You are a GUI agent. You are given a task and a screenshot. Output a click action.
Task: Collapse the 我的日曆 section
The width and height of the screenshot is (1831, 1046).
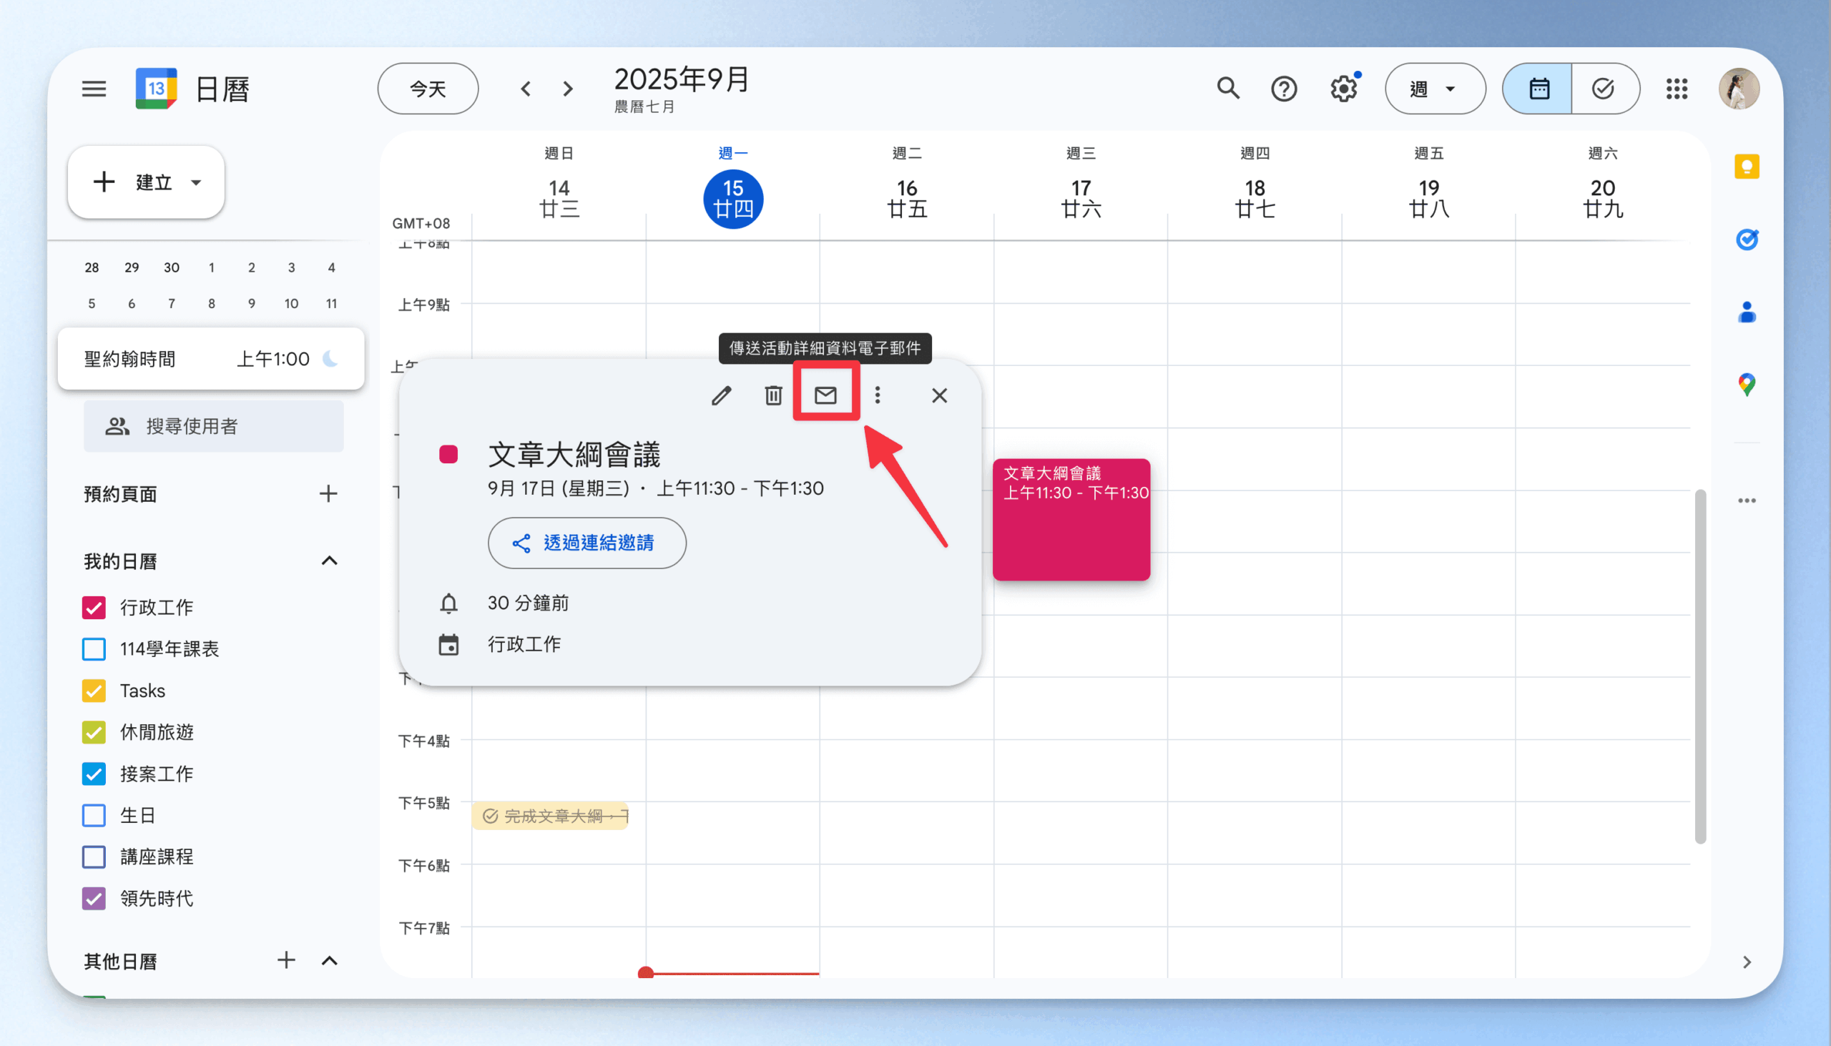tap(329, 561)
